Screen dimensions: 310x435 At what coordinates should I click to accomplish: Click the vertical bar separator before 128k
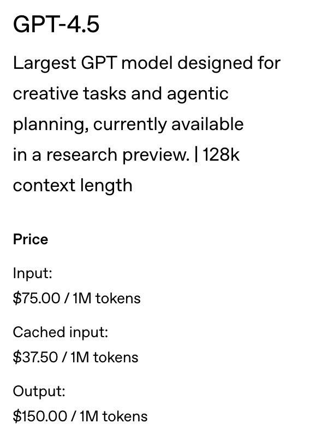click(x=196, y=155)
